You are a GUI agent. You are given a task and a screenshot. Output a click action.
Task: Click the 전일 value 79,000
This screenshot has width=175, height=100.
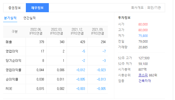click(x=143, y=42)
